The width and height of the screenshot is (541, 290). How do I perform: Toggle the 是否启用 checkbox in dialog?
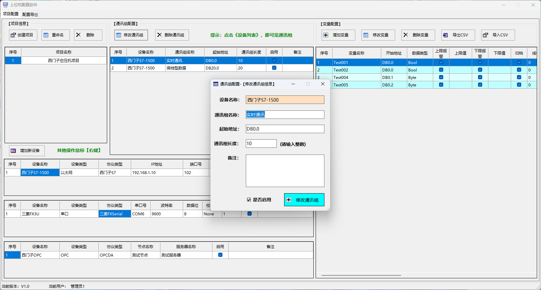249,200
